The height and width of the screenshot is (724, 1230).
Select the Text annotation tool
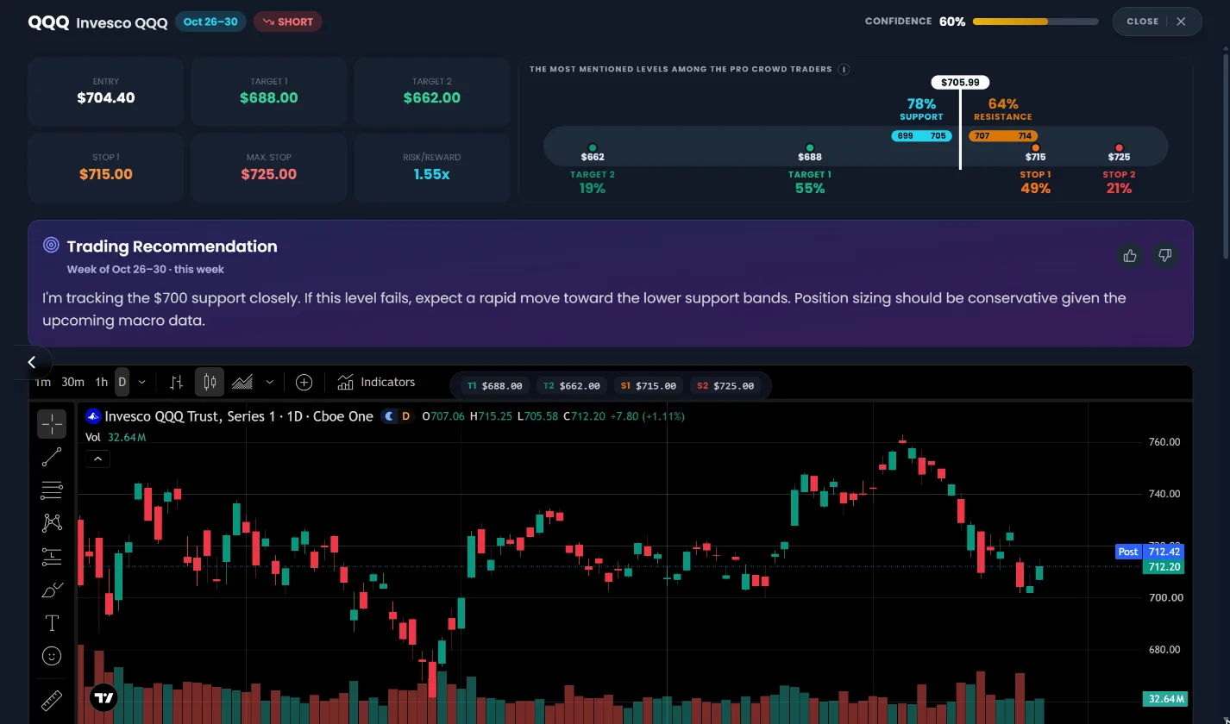[x=52, y=623]
